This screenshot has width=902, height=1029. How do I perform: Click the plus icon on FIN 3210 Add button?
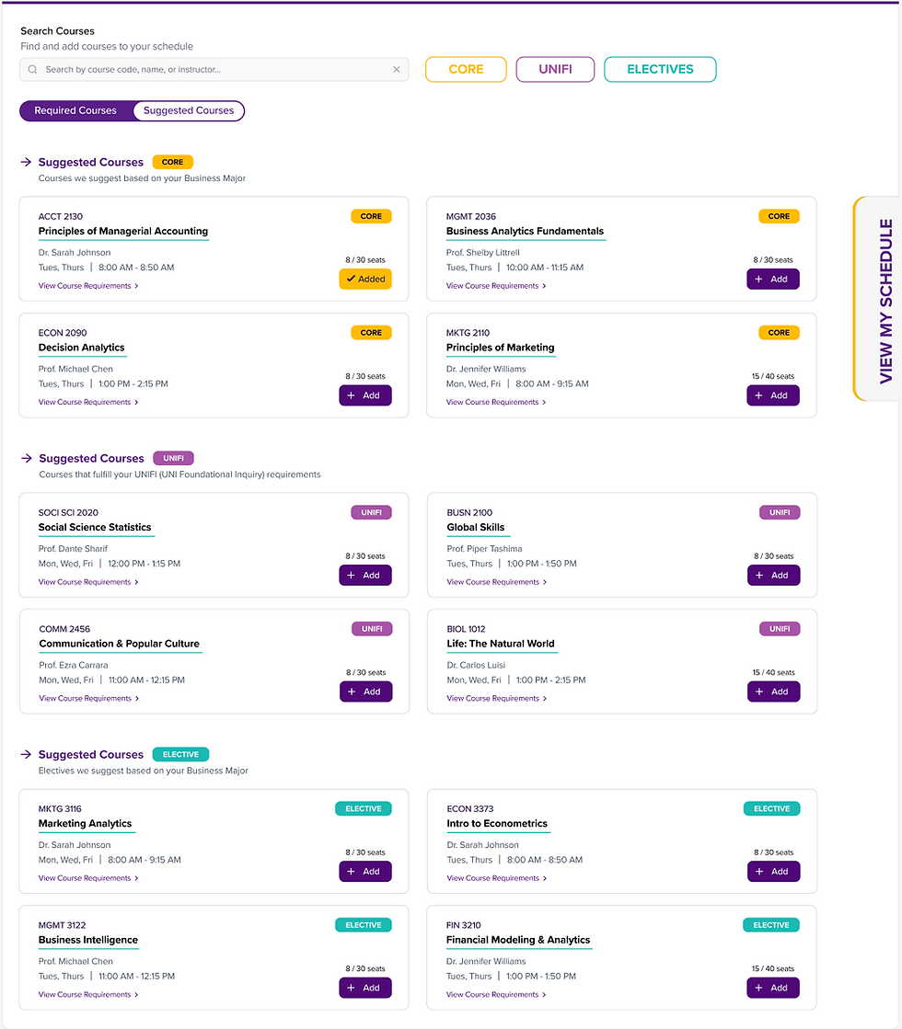pos(760,987)
